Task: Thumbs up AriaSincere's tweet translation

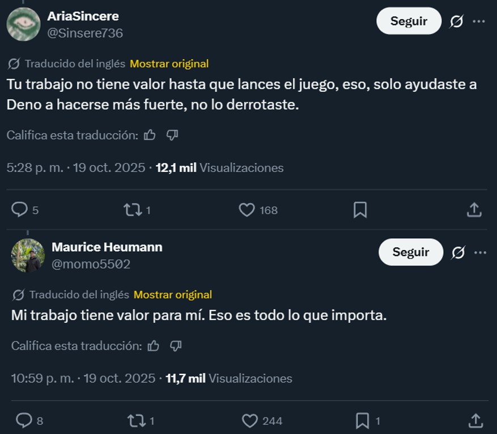Action: [150, 135]
